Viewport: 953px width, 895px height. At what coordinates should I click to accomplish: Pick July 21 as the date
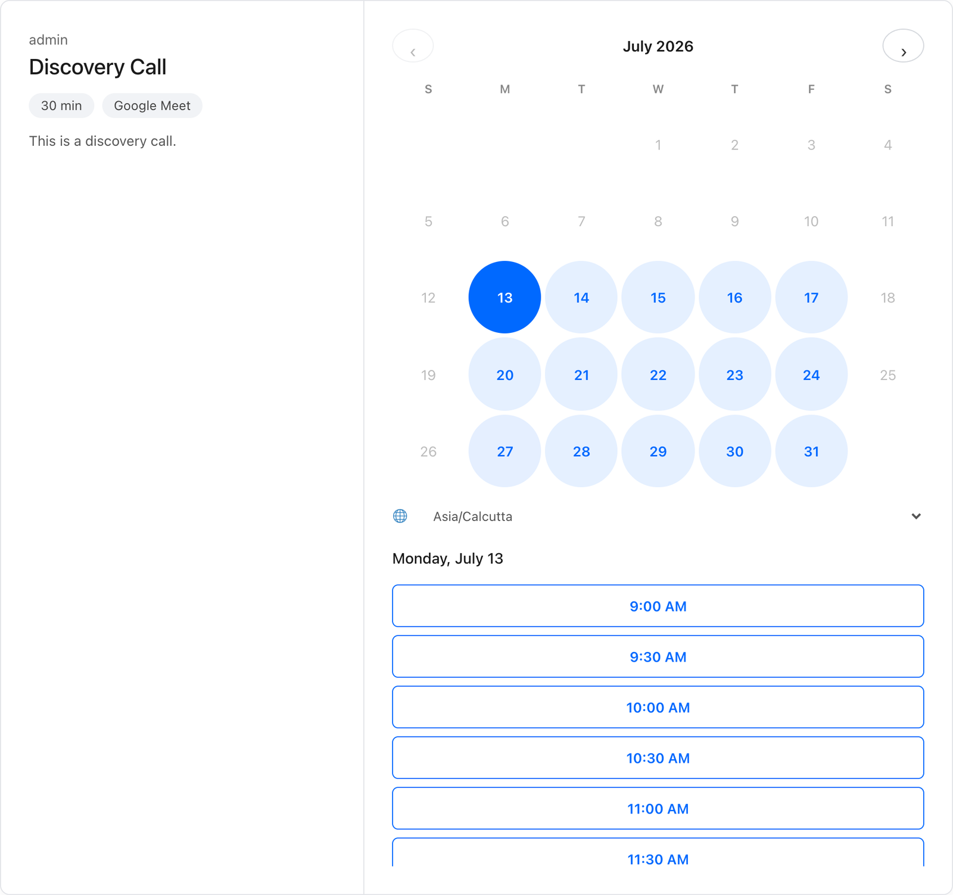(x=581, y=375)
